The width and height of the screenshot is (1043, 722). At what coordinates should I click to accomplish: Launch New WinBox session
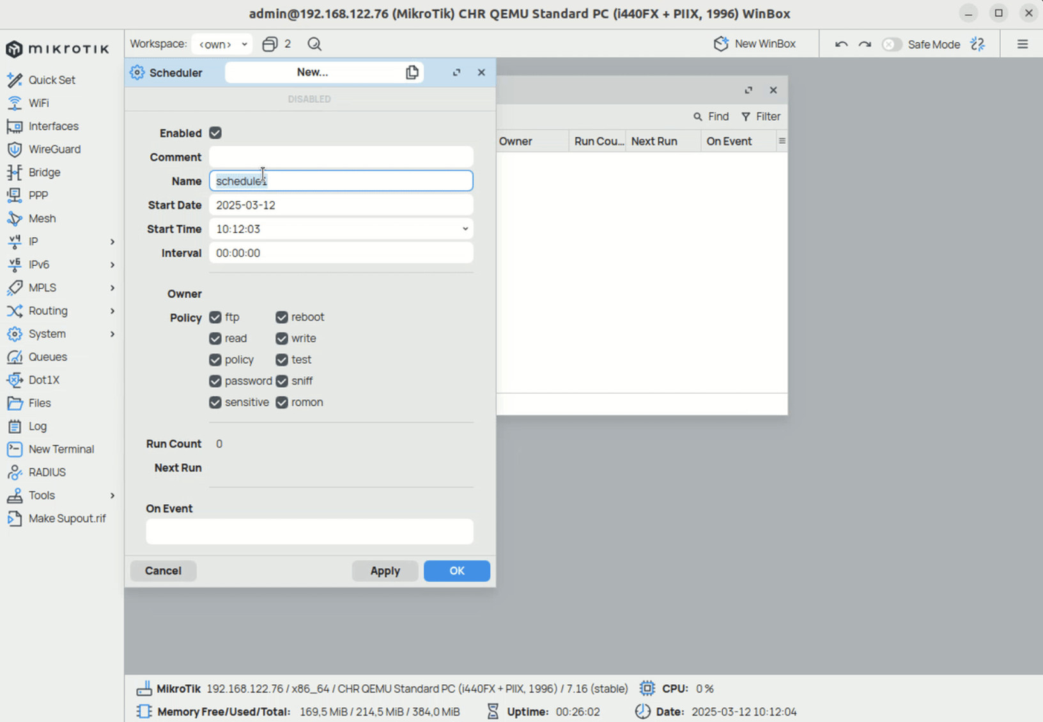click(x=755, y=44)
